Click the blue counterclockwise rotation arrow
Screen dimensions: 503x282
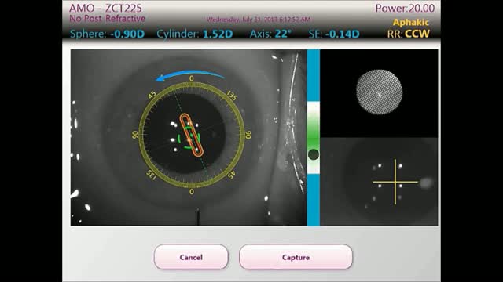click(190, 76)
